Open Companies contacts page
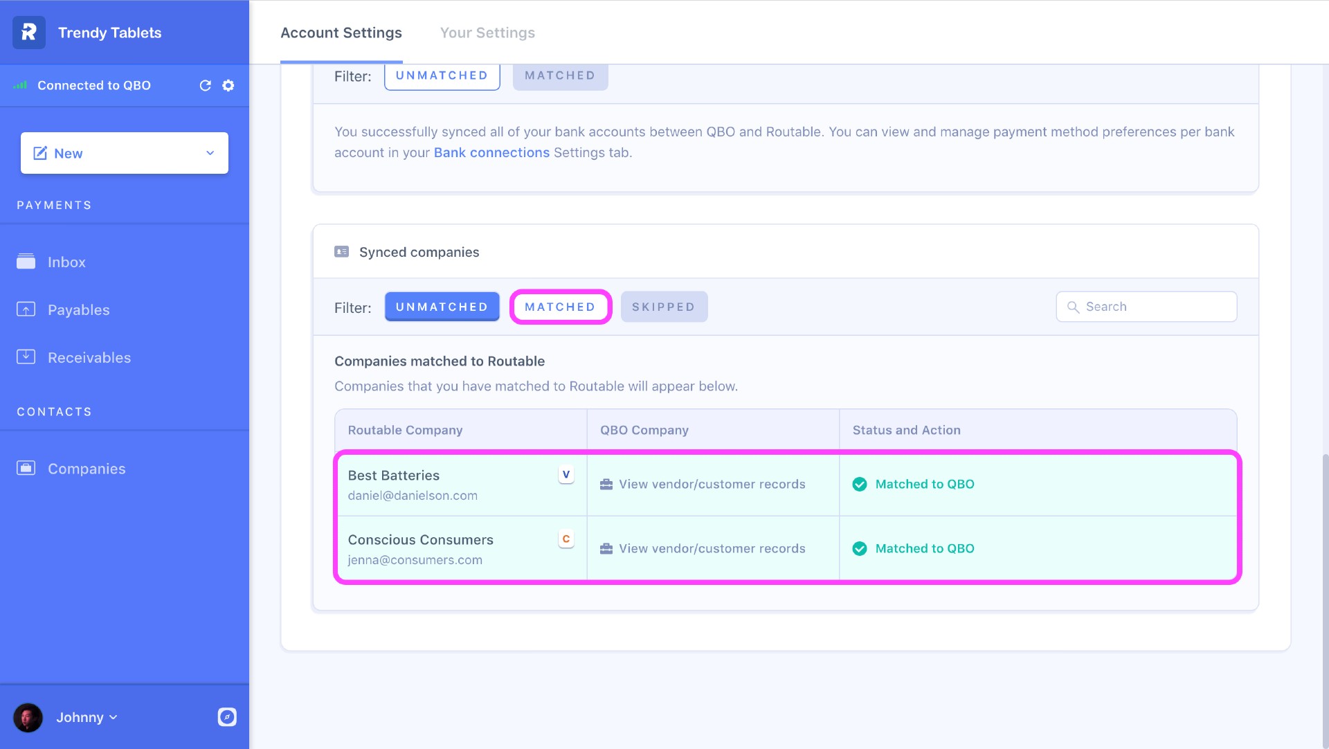Image resolution: width=1329 pixels, height=749 pixels. pyautogui.click(x=87, y=469)
